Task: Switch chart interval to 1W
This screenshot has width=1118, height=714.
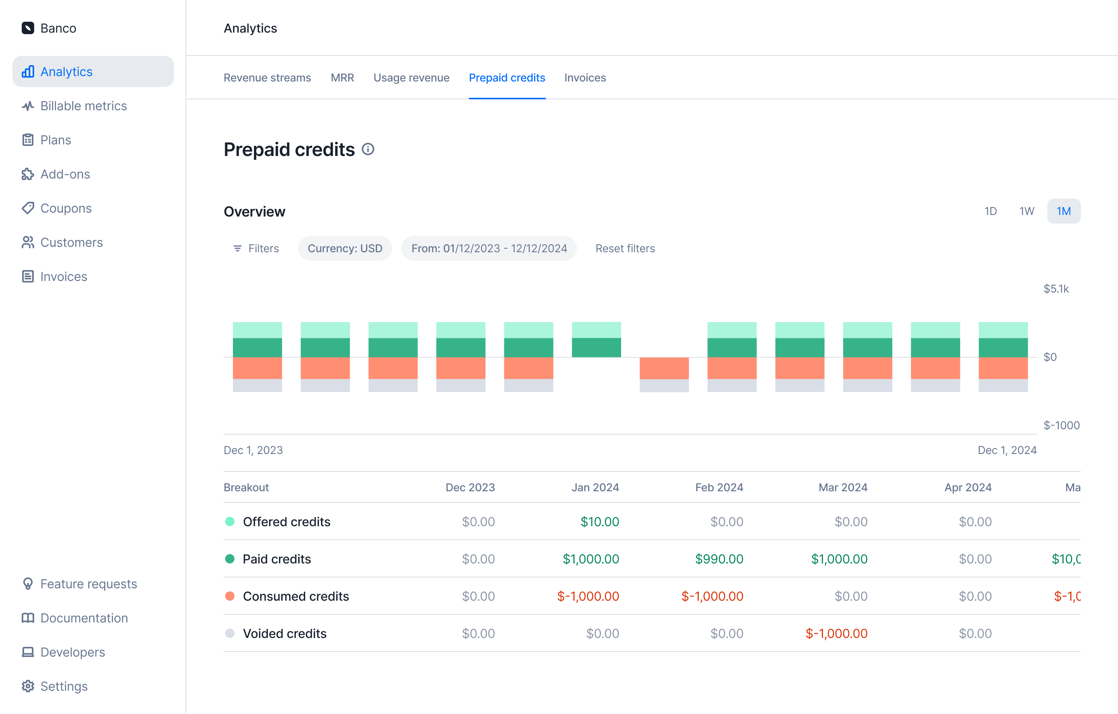Action: (1026, 211)
